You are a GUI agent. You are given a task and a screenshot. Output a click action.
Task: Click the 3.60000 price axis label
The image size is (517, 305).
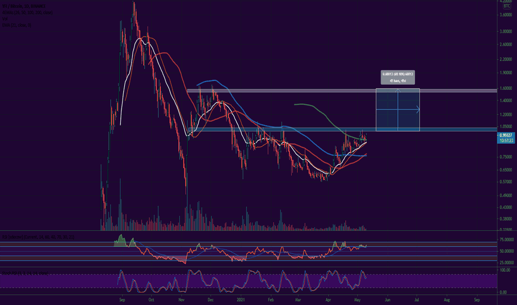(506, 15)
